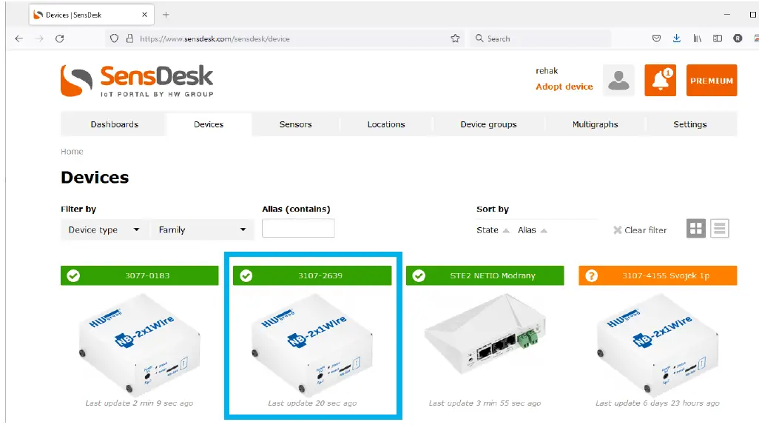
Task: Open 3107-4155 Svojek 1p device header
Action: (x=658, y=275)
